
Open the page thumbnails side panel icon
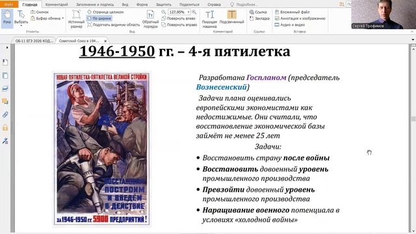[x=5, y=75]
